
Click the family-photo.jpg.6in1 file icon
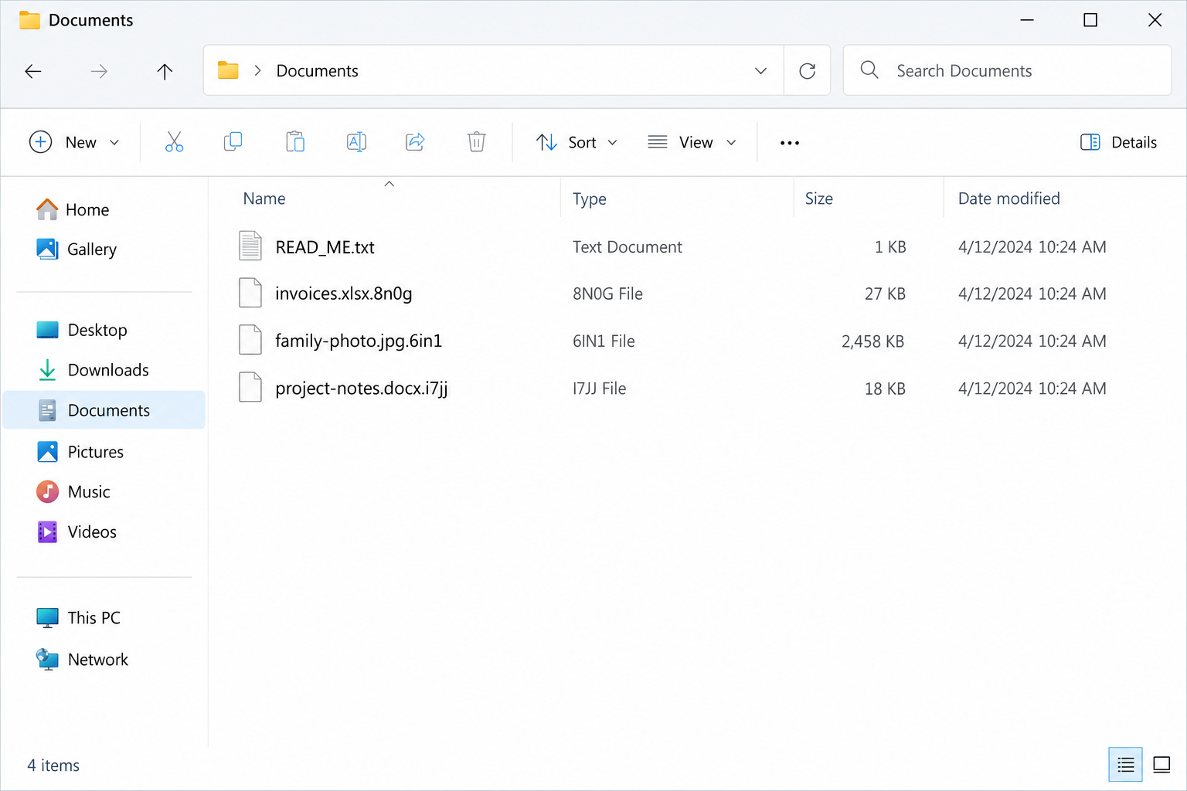coord(250,340)
